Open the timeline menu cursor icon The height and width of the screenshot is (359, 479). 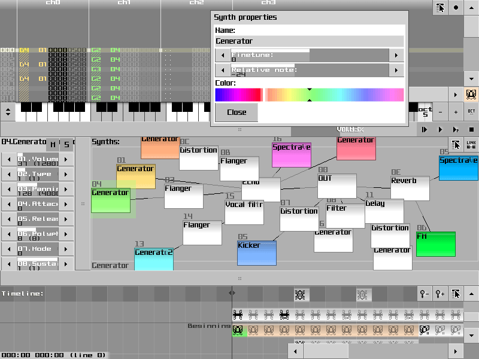(457, 294)
